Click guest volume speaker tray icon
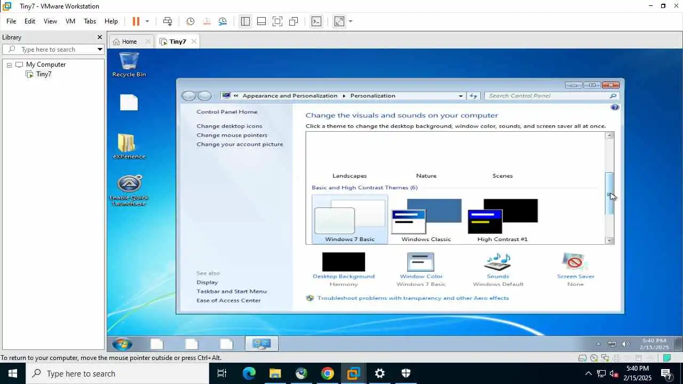 [625, 344]
